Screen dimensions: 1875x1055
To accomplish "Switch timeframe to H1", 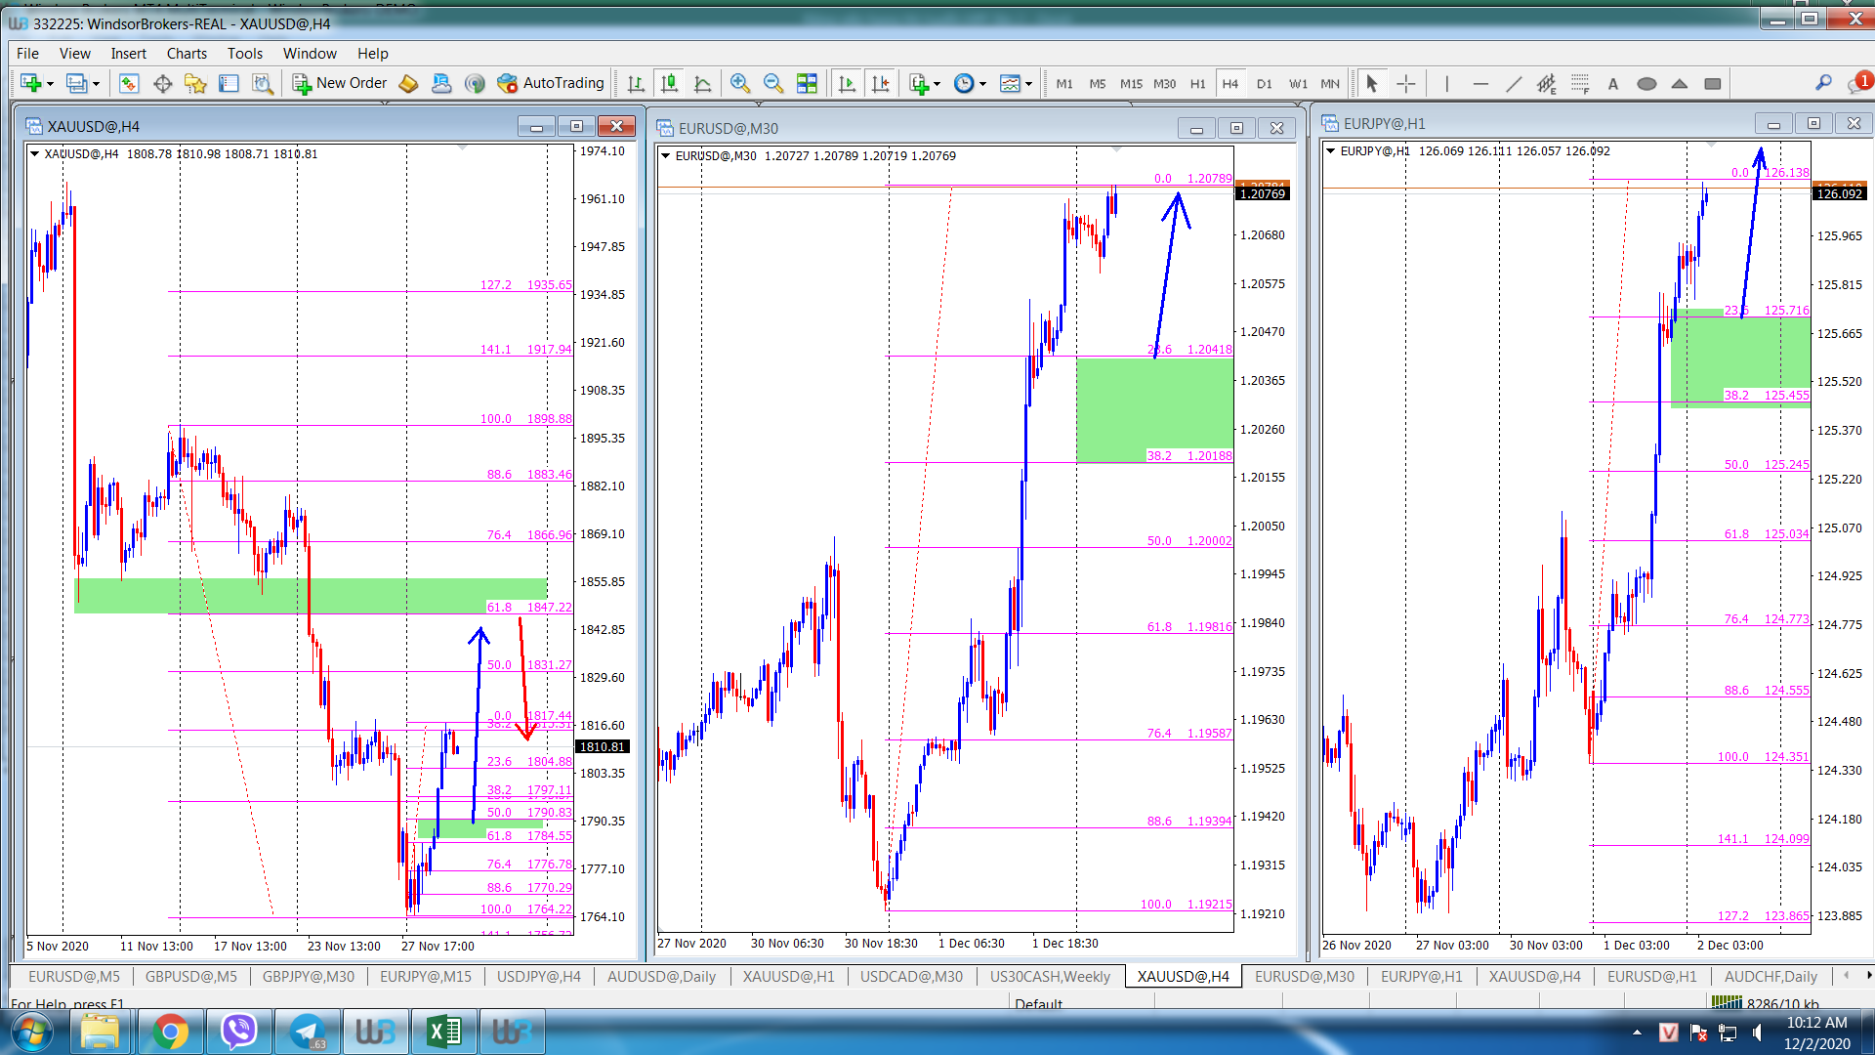I will pos(1198,84).
